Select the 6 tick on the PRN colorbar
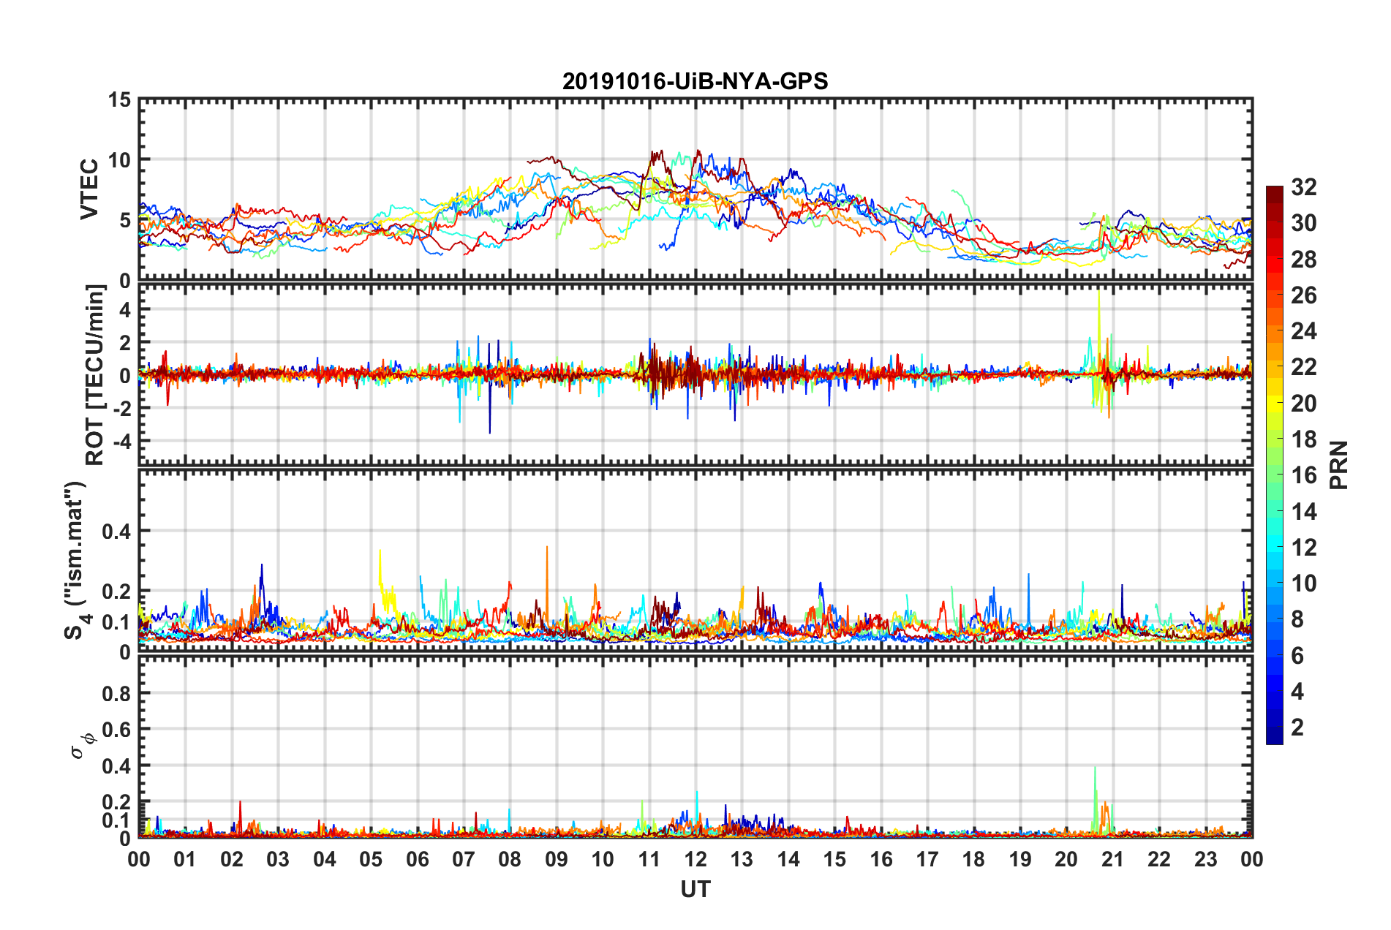This screenshot has height=930, width=1391. click(1297, 656)
